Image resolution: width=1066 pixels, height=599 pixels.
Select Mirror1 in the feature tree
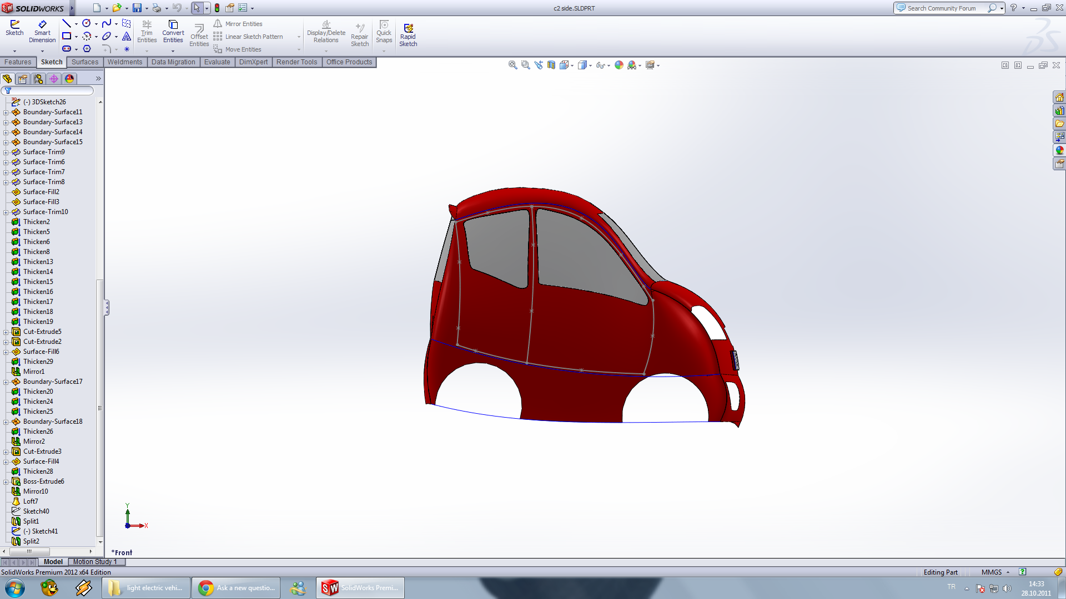tap(33, 372)
